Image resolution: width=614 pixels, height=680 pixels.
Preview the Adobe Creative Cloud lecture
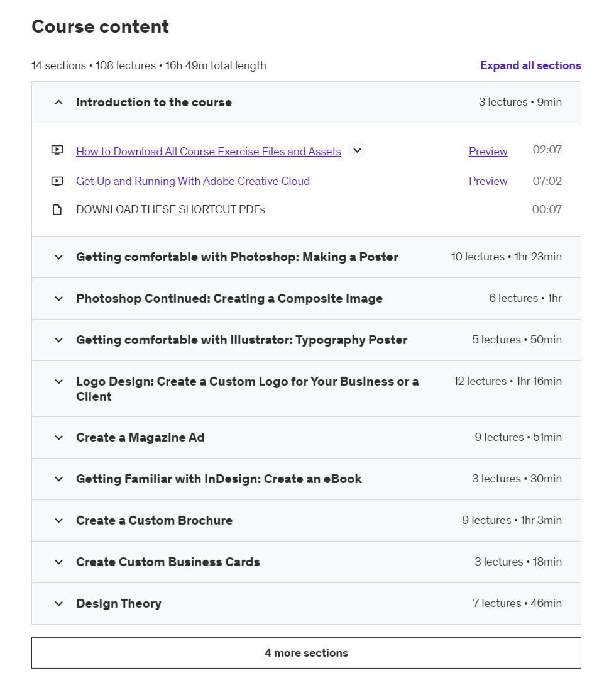tap(488, 181)
